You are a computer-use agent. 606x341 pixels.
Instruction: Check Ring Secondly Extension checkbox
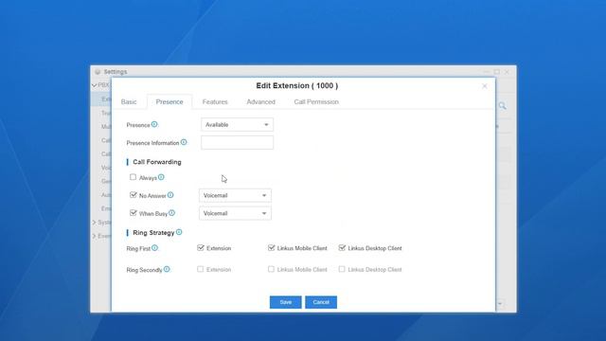[x=200, y=269]
